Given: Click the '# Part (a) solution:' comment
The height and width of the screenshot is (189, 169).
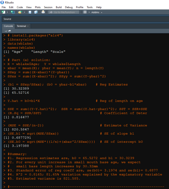Looking at the screenshot, I should point(29,60).
